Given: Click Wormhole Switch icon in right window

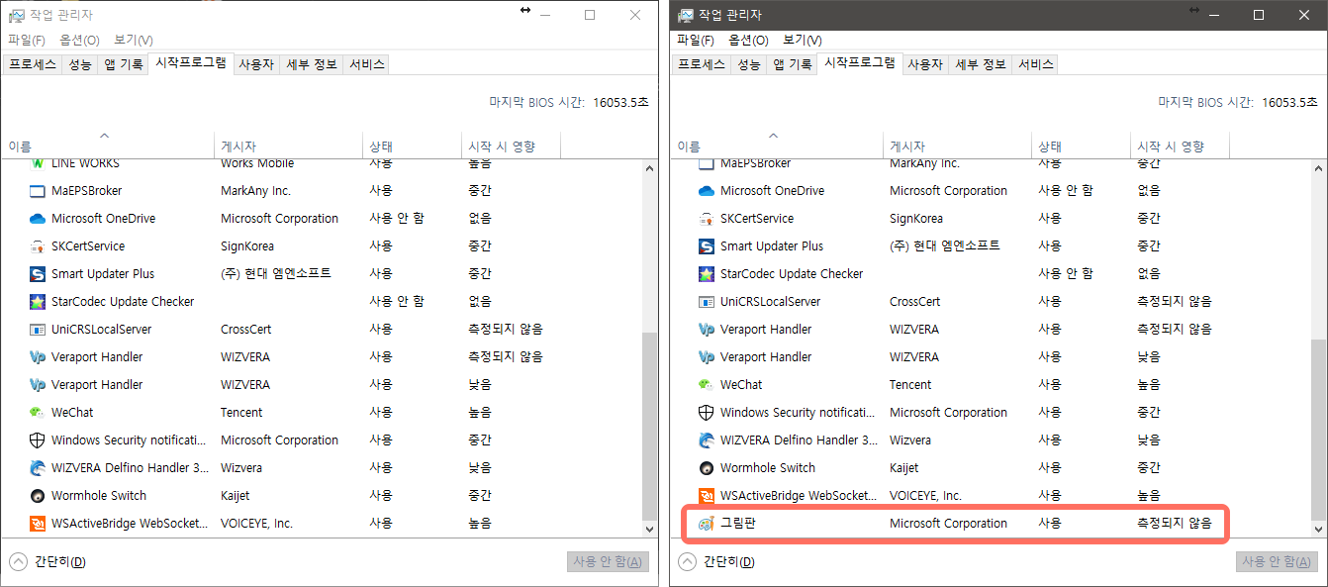Looking at the screenshot, I should (707, 468).
